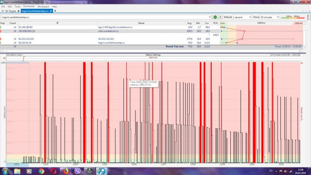Image resolution: width=311 pixels, height=175 pixels.
Task: Click the red status dot for 92.223.122.222
Action: coord(0,39)
